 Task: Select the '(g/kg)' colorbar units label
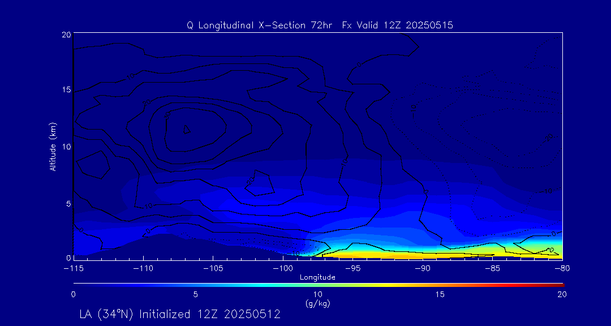coord(318,304)
